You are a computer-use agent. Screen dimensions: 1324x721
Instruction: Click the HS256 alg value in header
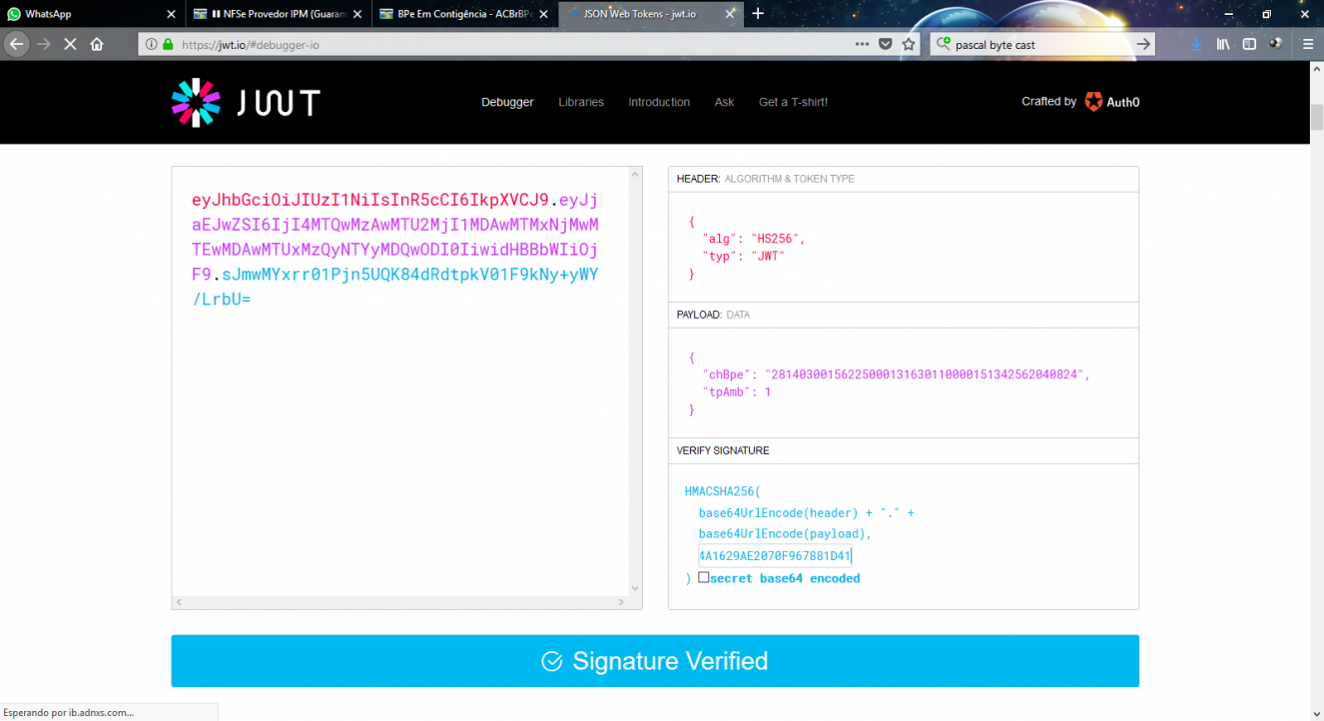[777, 239]
